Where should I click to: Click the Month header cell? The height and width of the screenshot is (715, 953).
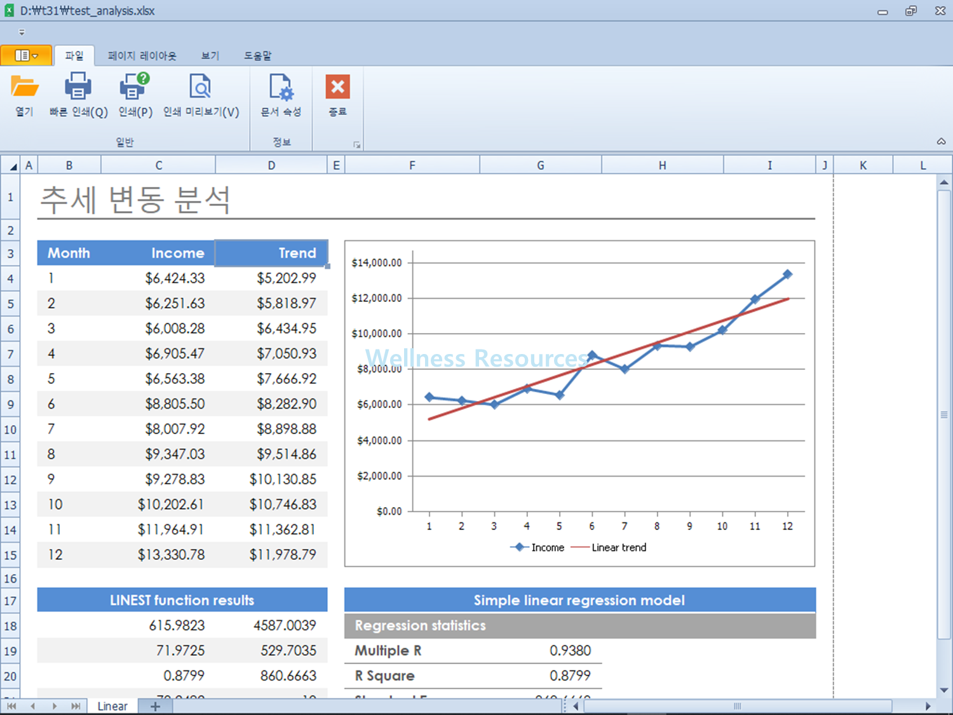pyautogui.click(x=69, y=253)
